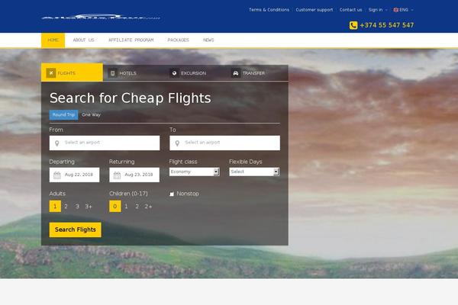Set children count to 1
Viewport: 458px width, 305px height.
pos(126,207)
